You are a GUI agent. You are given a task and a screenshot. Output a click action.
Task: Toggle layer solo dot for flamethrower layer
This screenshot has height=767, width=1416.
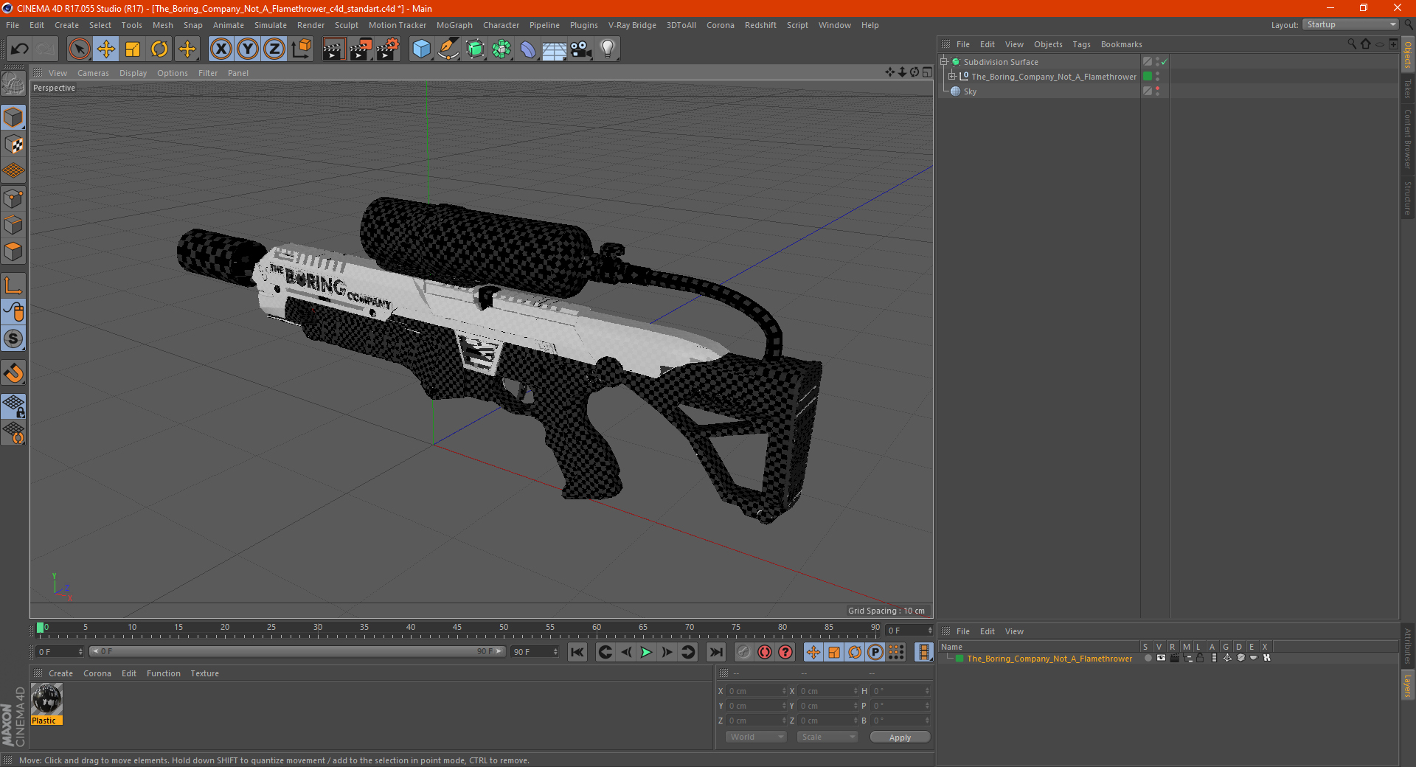(x=1148, y=659)
